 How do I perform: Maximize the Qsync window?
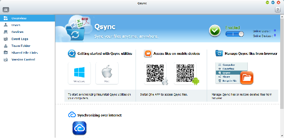click(273, 3)
